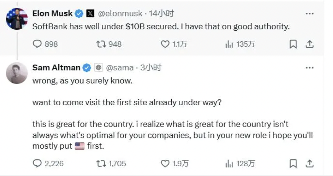Go to the @elonmusk handle link
Image resolution: width=333 pixels, height=176 pixels.
click(x=120, y=14)
